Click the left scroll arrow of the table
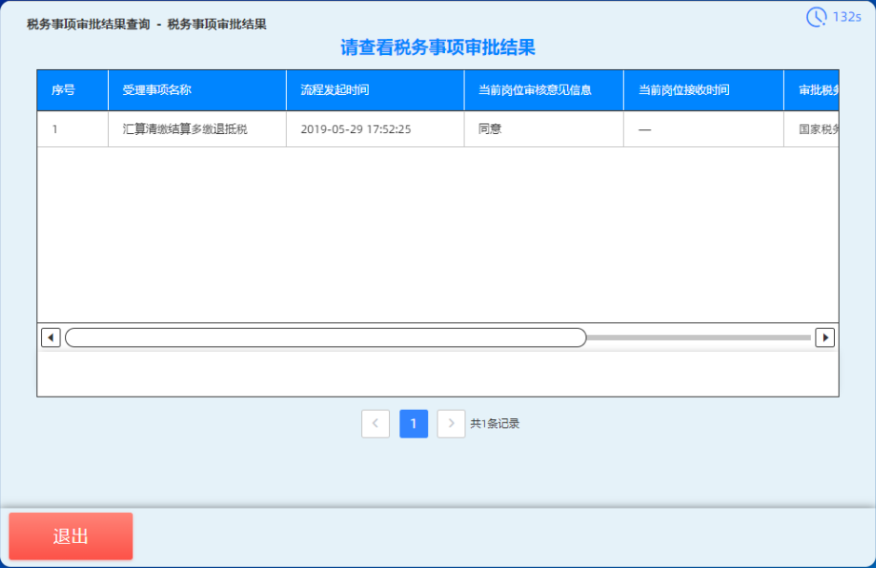The image size is (876, 568). point(50,337)
